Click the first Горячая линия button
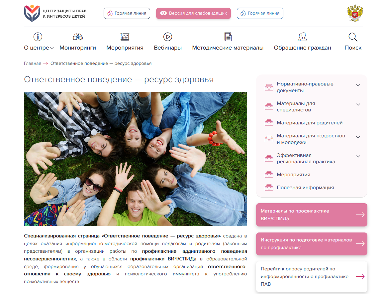This screenshot has height=294, width=385. [127, 13]
